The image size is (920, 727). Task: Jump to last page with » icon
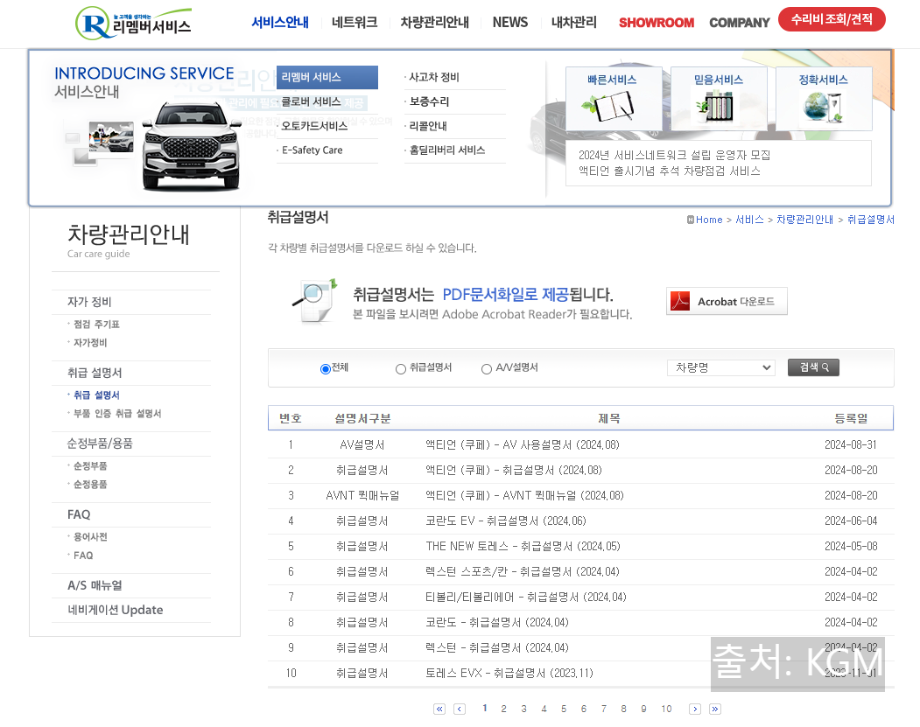click(714, 709)
